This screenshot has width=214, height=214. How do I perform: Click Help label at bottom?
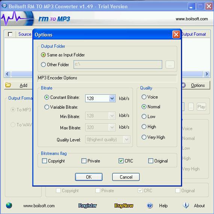(163, 205)
